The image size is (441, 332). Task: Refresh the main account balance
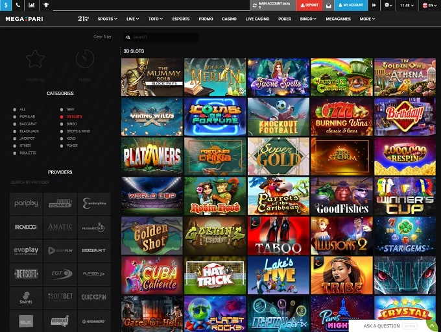254,5
